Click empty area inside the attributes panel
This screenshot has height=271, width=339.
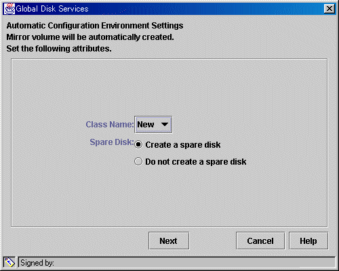(x=169, y=86)
